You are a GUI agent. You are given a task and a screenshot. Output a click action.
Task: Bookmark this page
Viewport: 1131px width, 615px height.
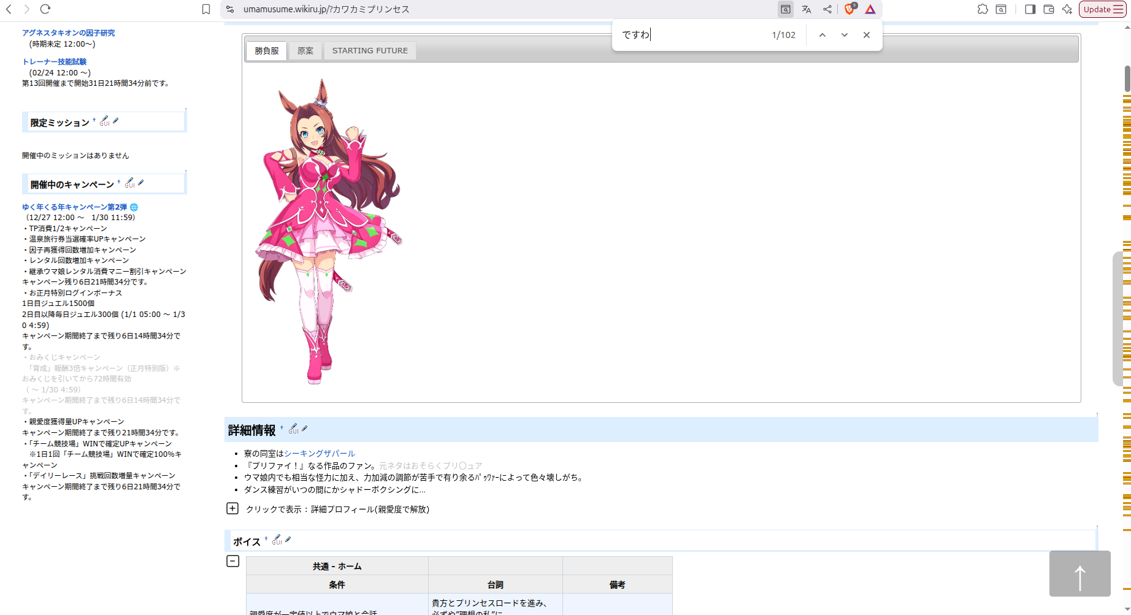tap(206, 9)
